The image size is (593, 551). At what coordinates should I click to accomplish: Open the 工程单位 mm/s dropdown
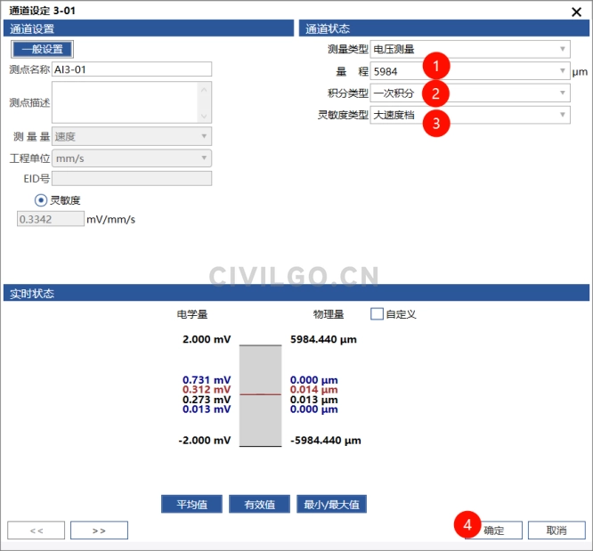pos(132,158)
